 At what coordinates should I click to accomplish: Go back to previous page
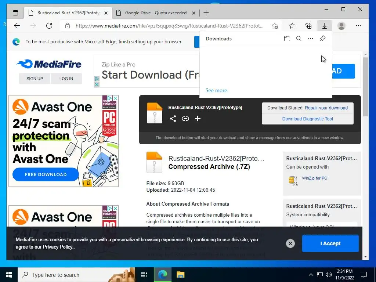(17, 26)
